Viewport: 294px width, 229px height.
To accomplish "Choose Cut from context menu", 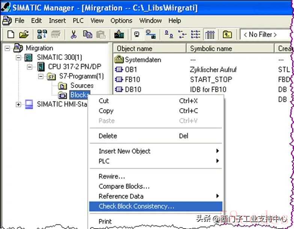I will point(156,101).
